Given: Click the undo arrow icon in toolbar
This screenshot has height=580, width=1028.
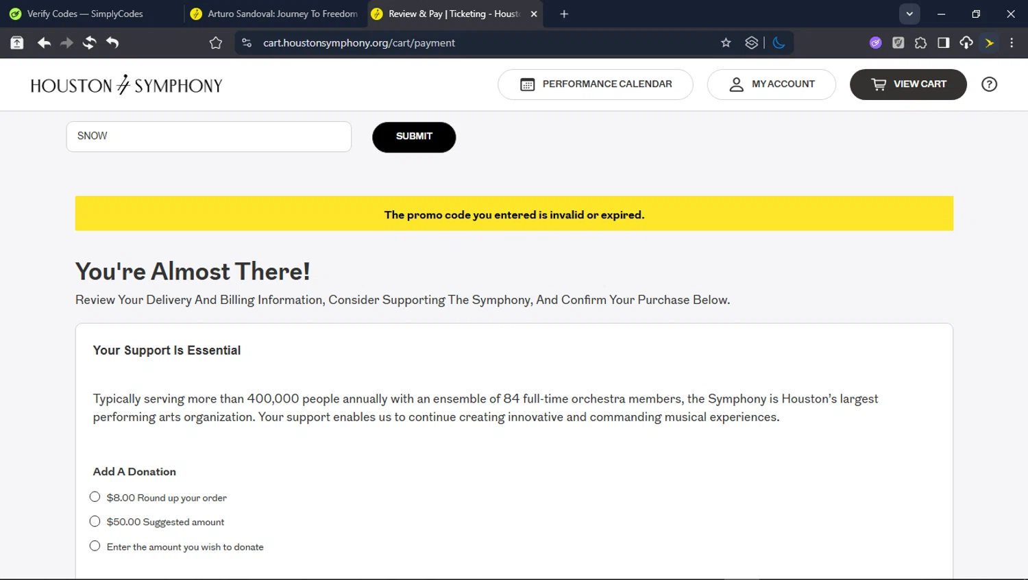Looking at the screenshot, I should point(112,43).
